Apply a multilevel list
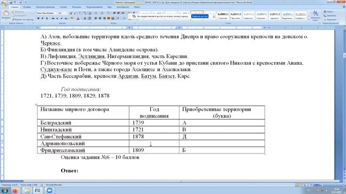This screenshot has height=194, width=346. point(108,13)
